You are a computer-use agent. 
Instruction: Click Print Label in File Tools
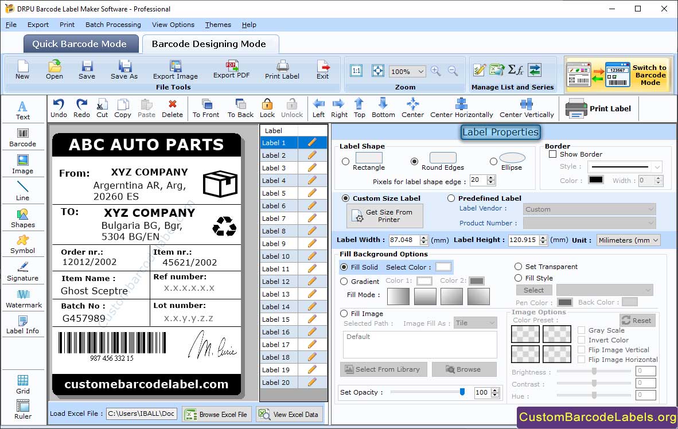click(282, 69)
